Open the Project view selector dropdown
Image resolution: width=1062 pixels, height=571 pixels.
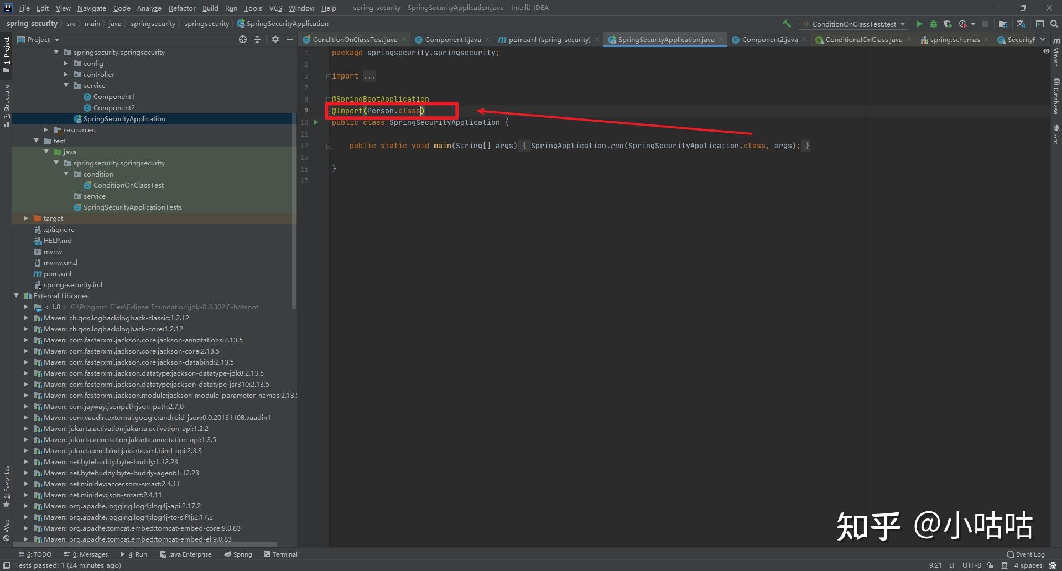pyautogui.click(x=38, y=39)
